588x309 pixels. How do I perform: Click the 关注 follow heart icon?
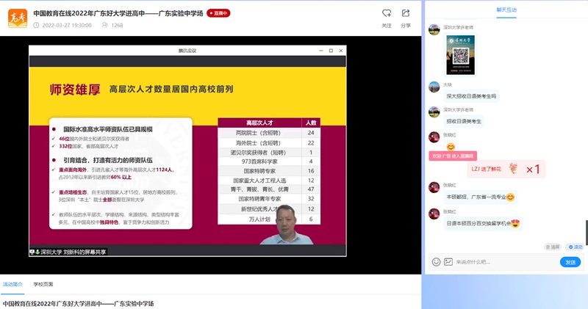click(x=387, y=13)
